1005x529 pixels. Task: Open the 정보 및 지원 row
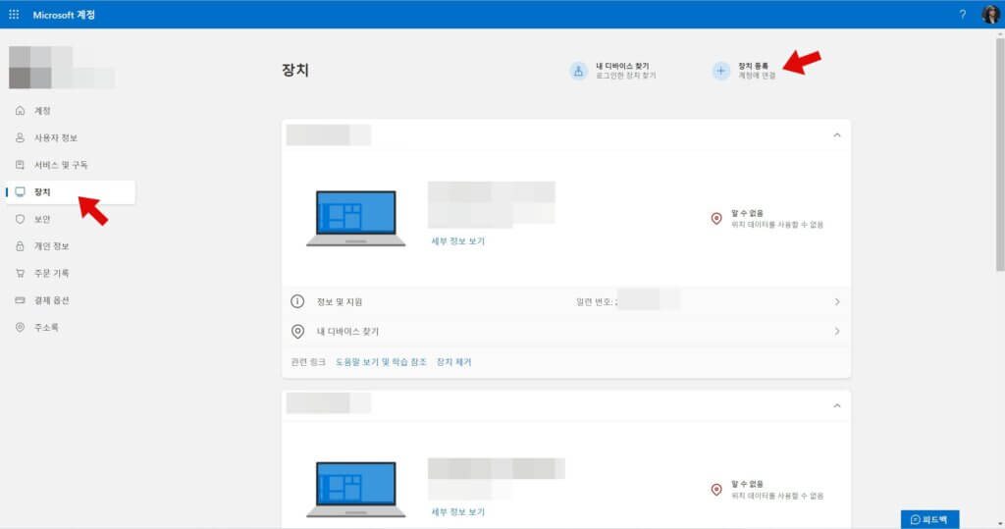(x=566, y=301)
